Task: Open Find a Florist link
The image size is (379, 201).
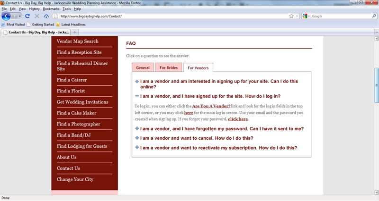Action: [x=71, y=91]
